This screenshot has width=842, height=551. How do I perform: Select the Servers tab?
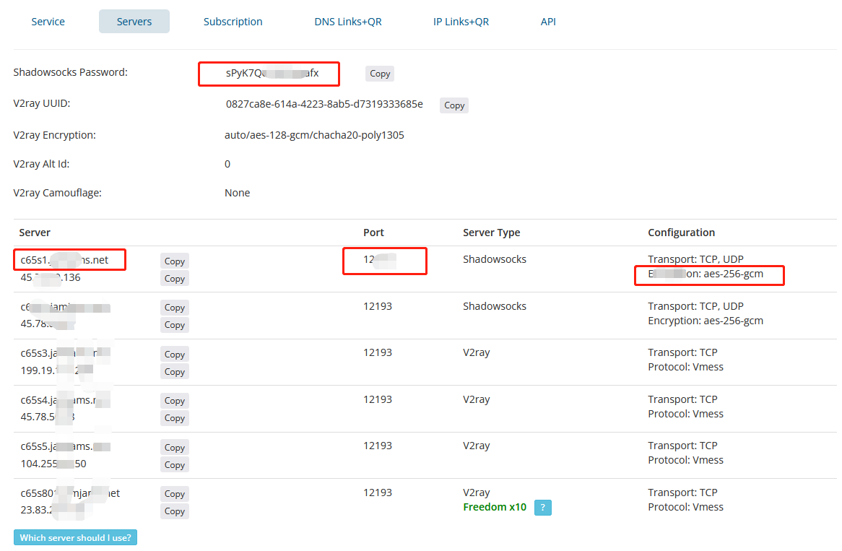click(x=134, y=22)
